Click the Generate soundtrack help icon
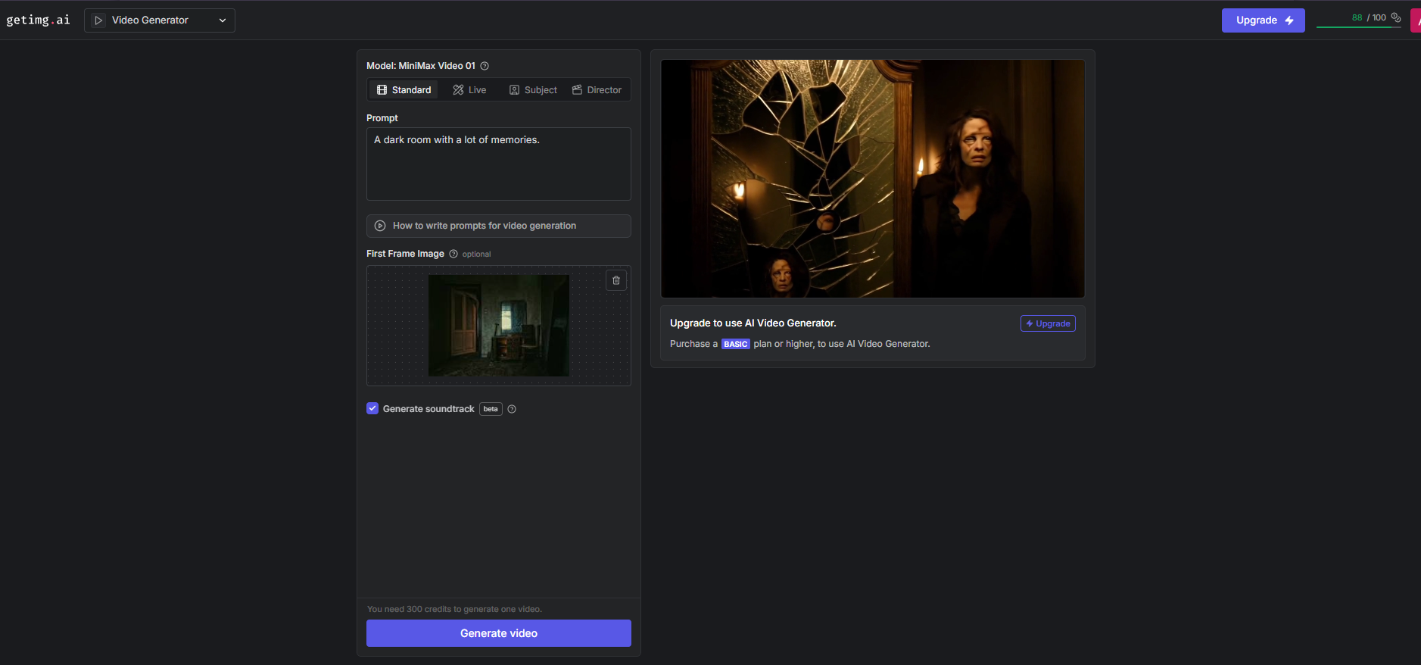The height and width of the screenshot is (665, 1421). [x=512, y=409]
